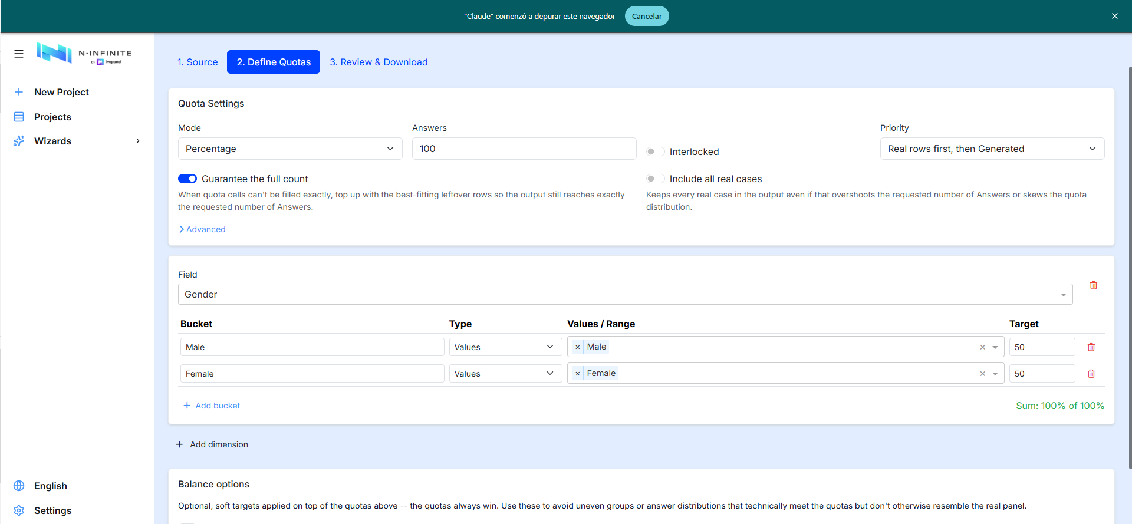
Task: Open the hamburger menu icon
Action: pyautogui.click(x=19, y=54)
